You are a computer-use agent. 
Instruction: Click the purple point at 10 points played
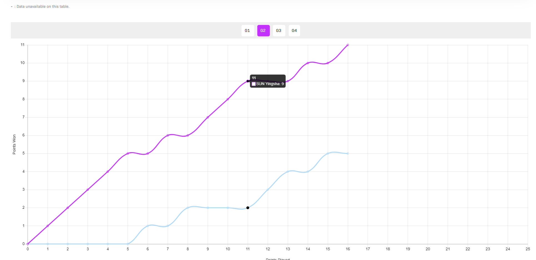pos(228,99)
